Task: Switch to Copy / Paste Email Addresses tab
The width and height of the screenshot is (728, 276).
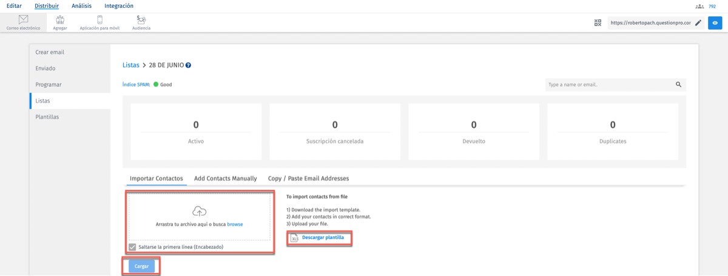Action: click(x=308, y=178)
